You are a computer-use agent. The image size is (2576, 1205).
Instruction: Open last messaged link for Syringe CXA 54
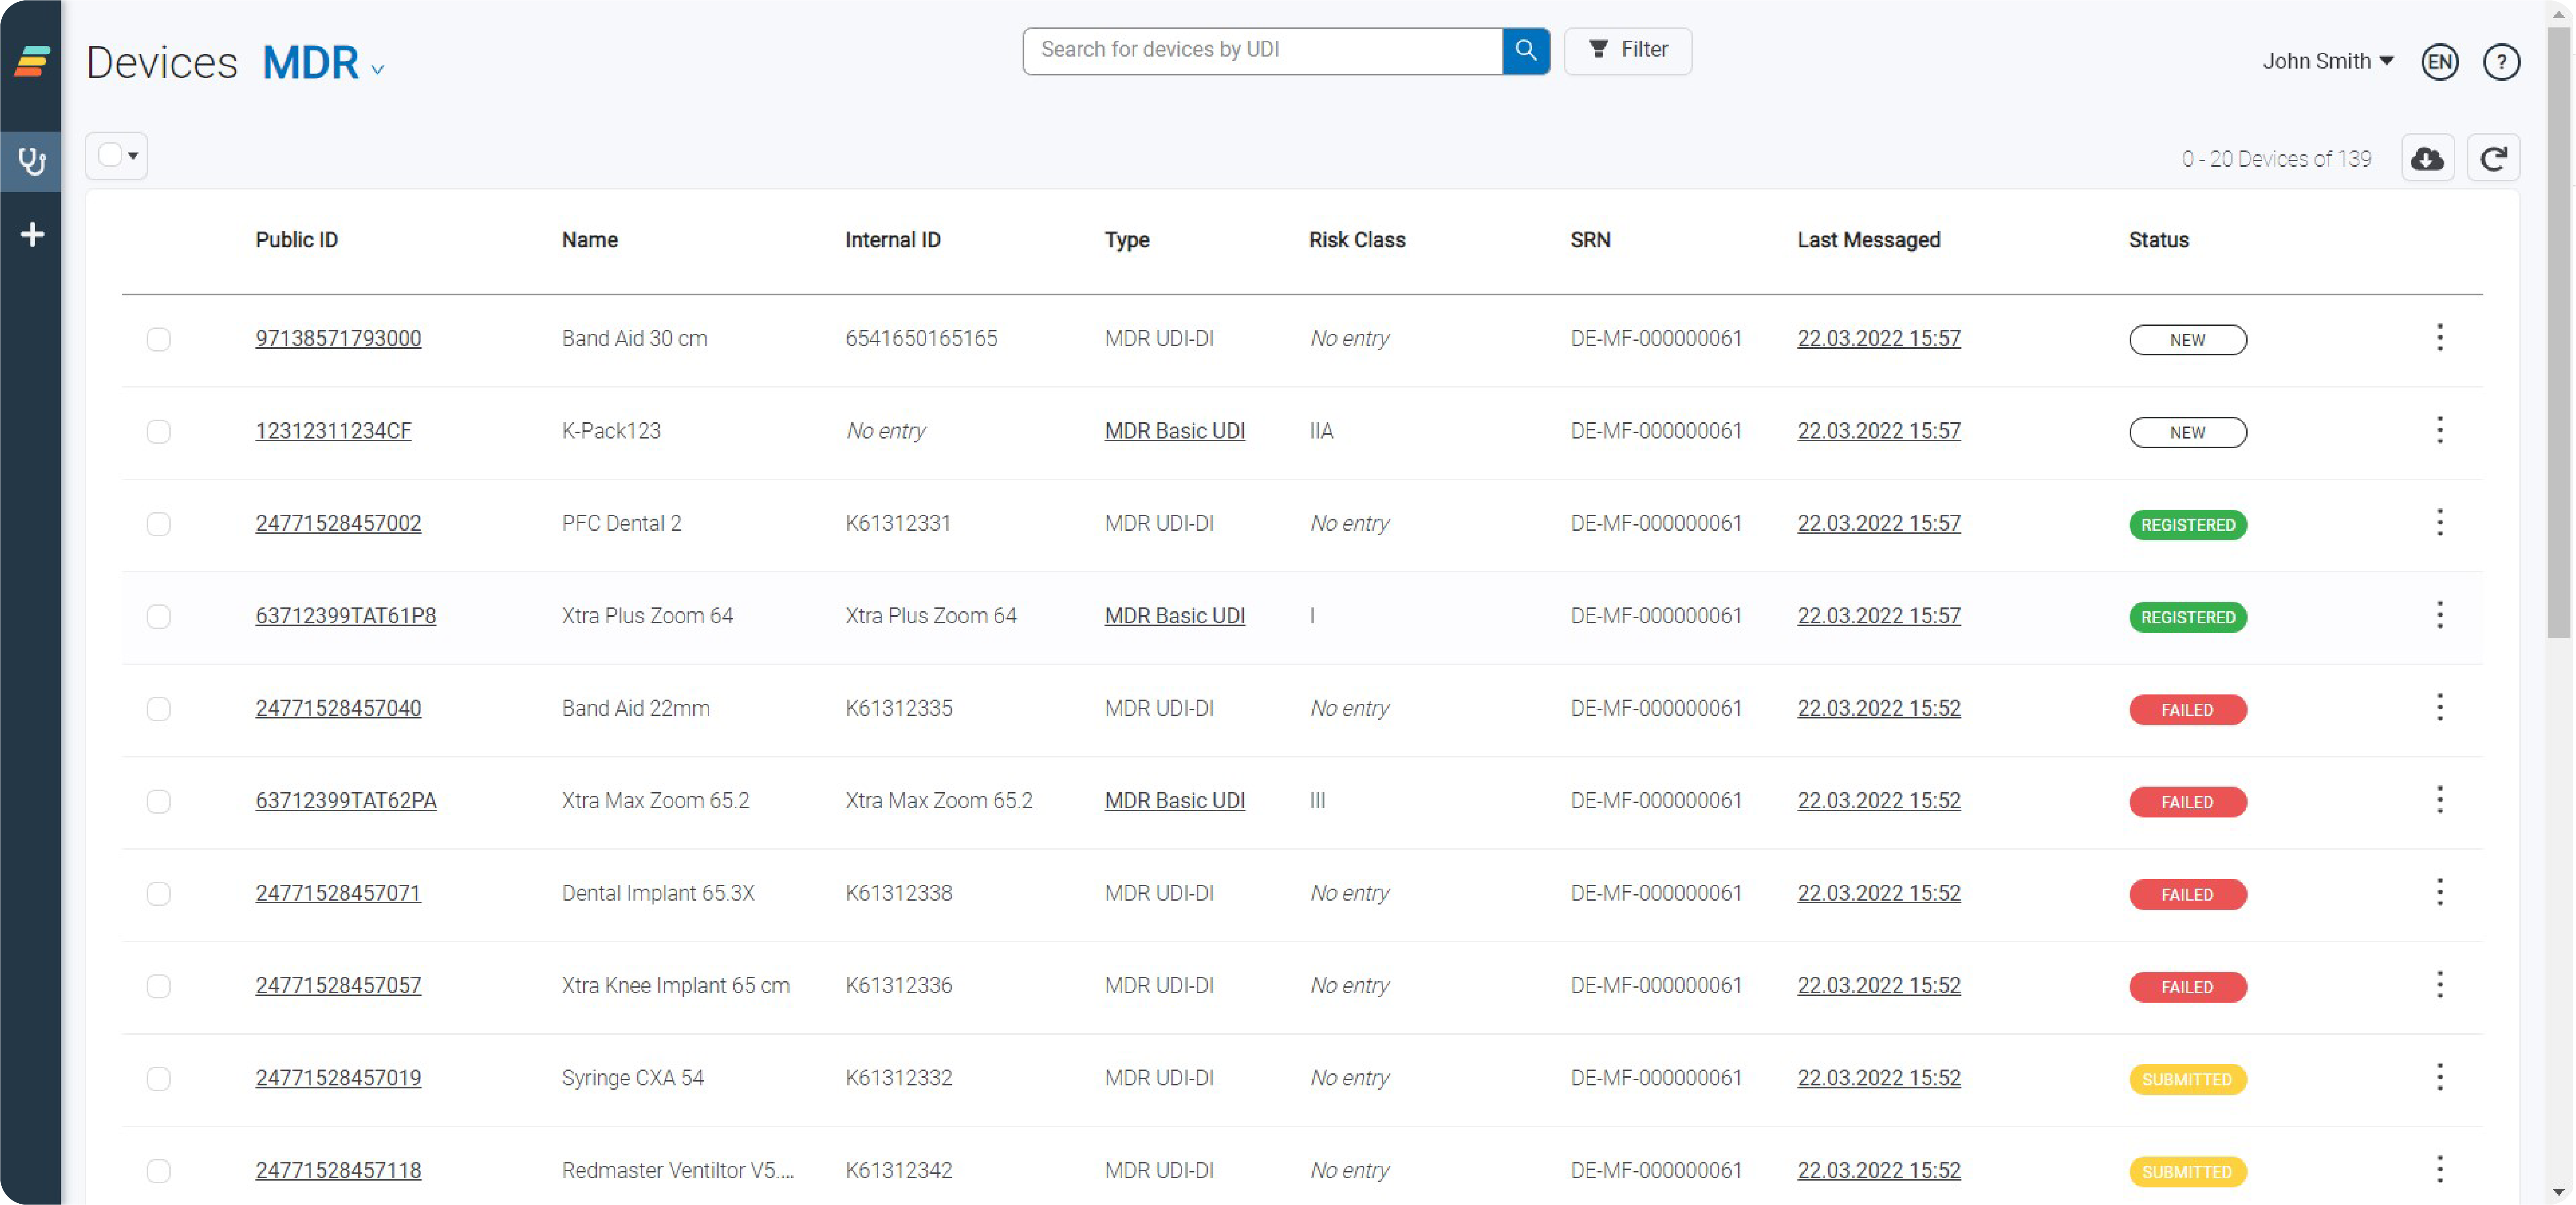point(1878,1078)
